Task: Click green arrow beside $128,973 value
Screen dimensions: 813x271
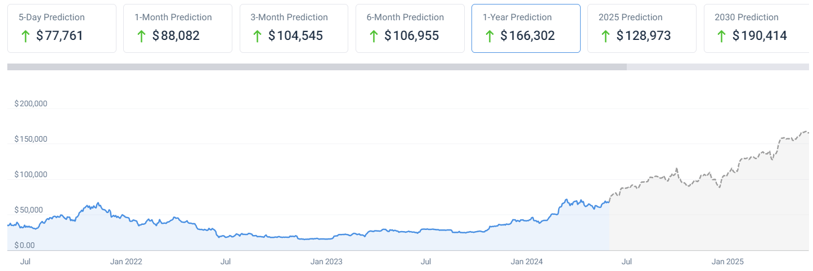Action: point(605,37)
